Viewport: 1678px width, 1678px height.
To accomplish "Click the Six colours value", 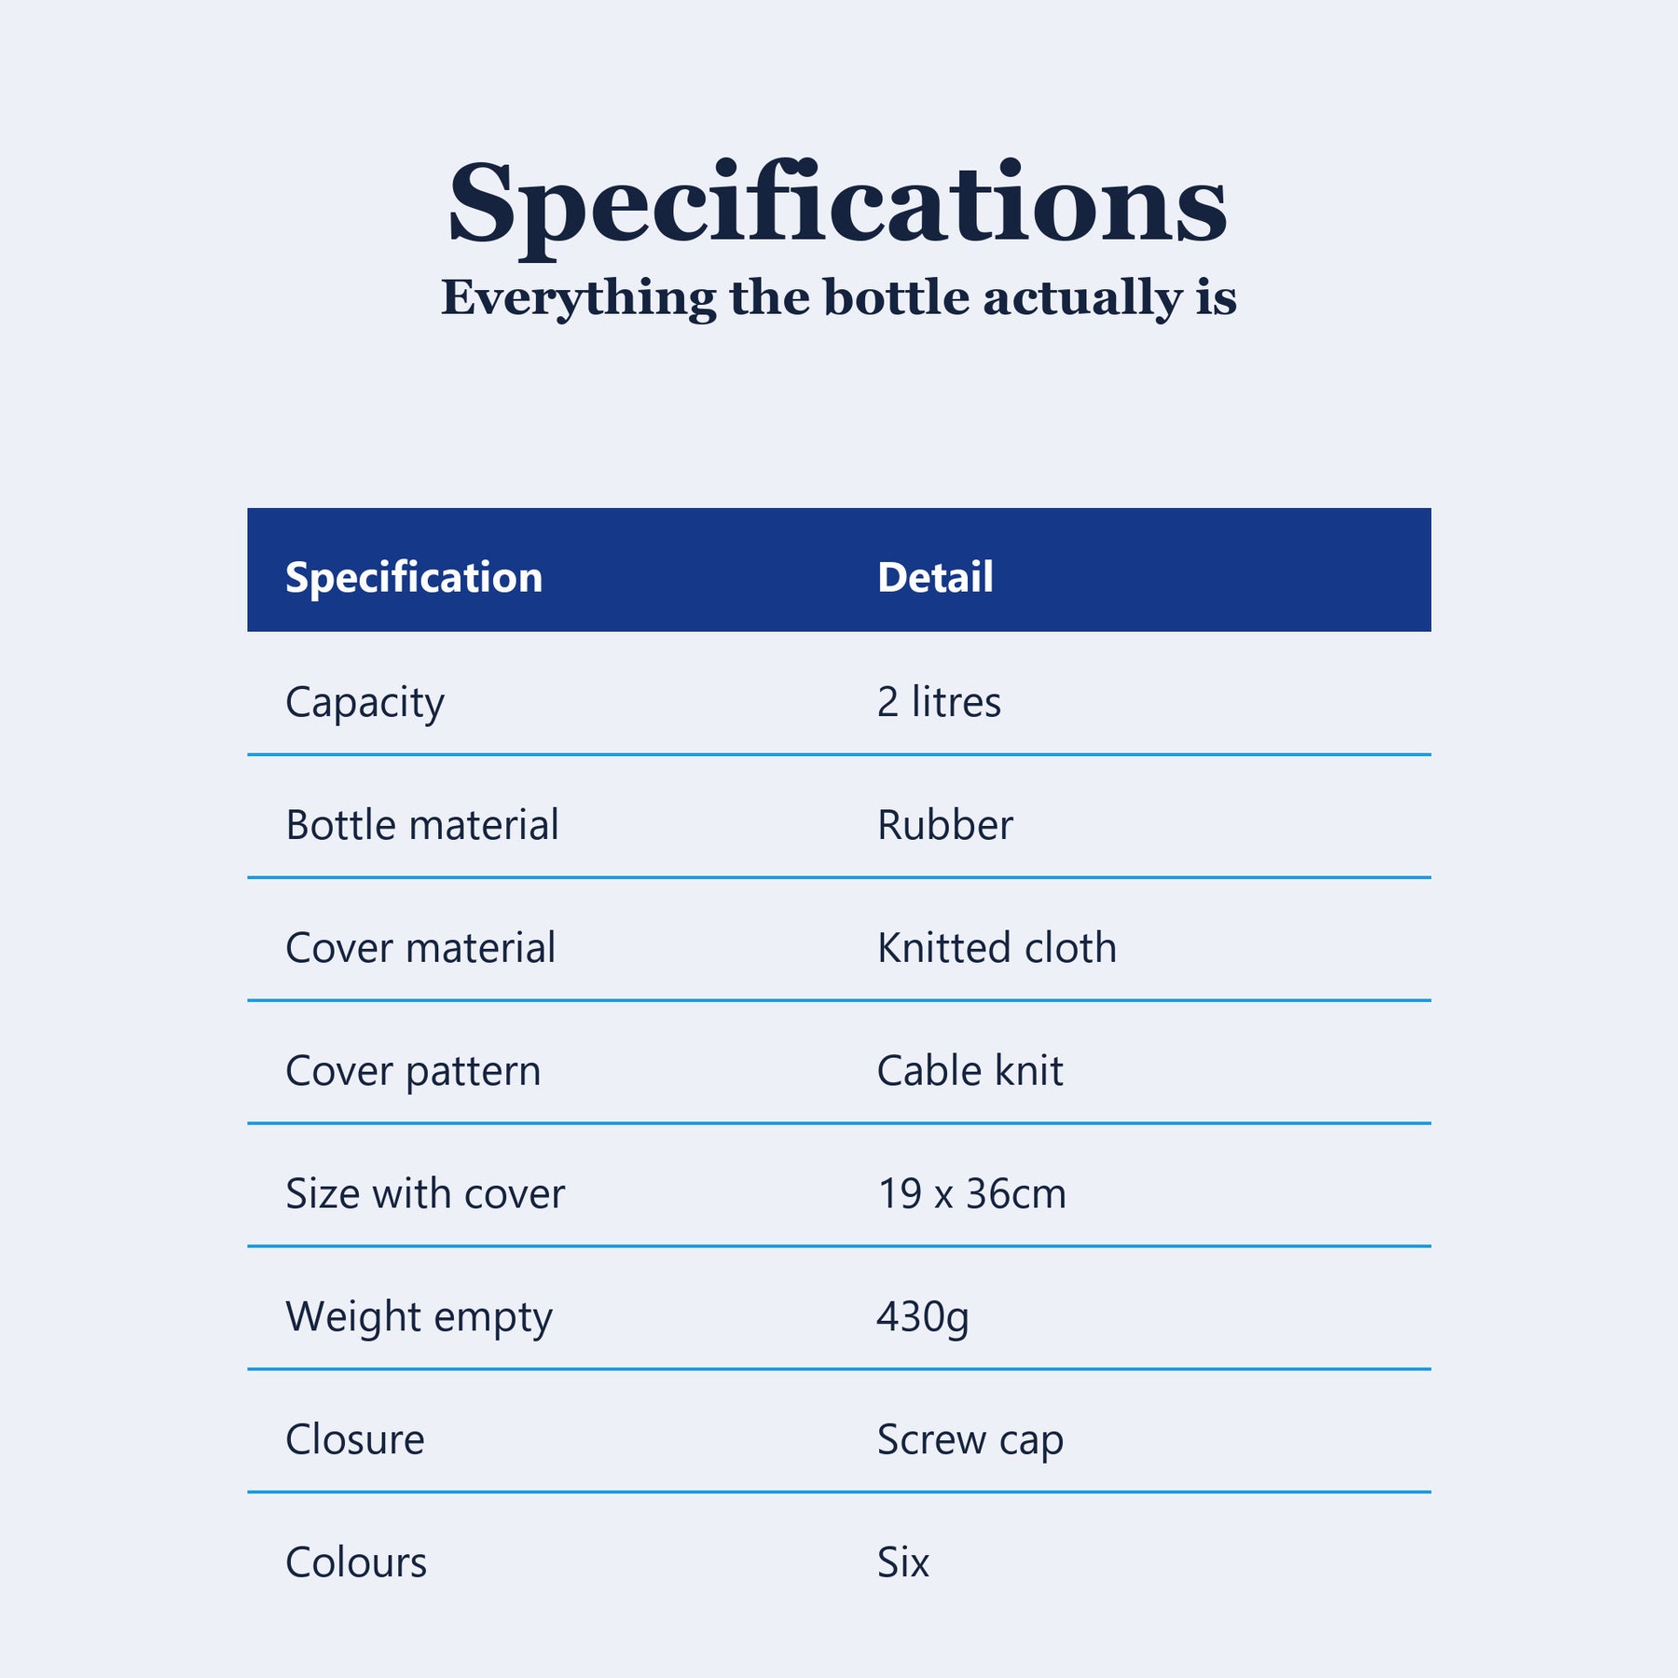I will pyautogui.click(x=902, y=1562).
